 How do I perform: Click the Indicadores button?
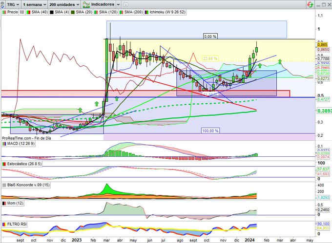click(x=99, y=4)
